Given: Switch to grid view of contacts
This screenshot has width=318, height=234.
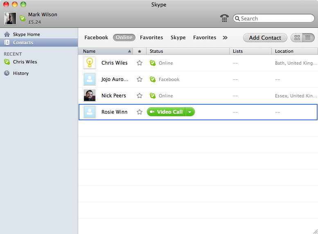Looking at the screenshot, I should click(x=297, y=38).
